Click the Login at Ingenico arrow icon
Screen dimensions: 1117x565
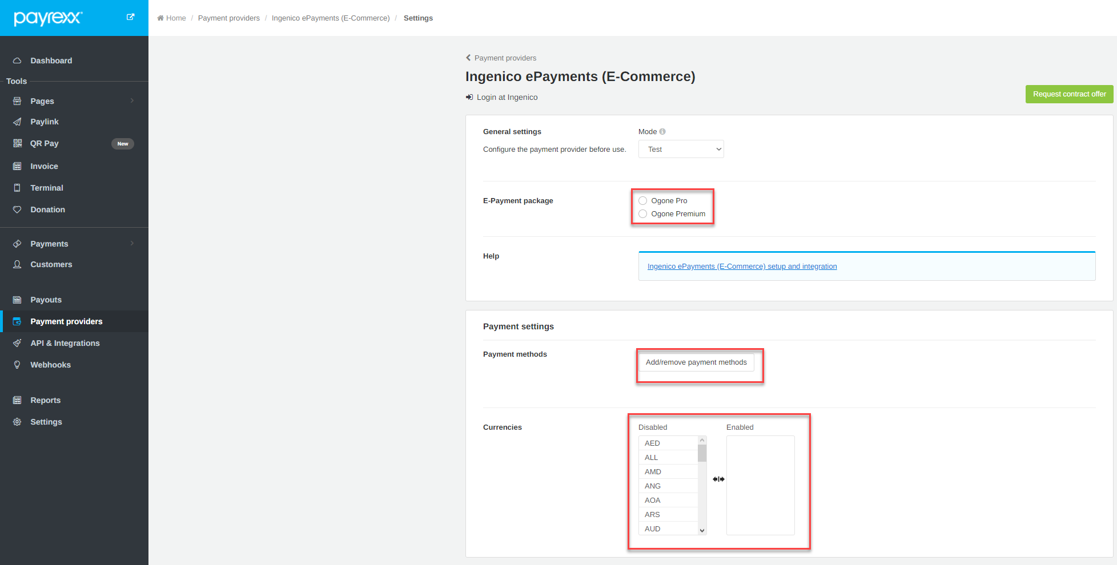point(469,97)
